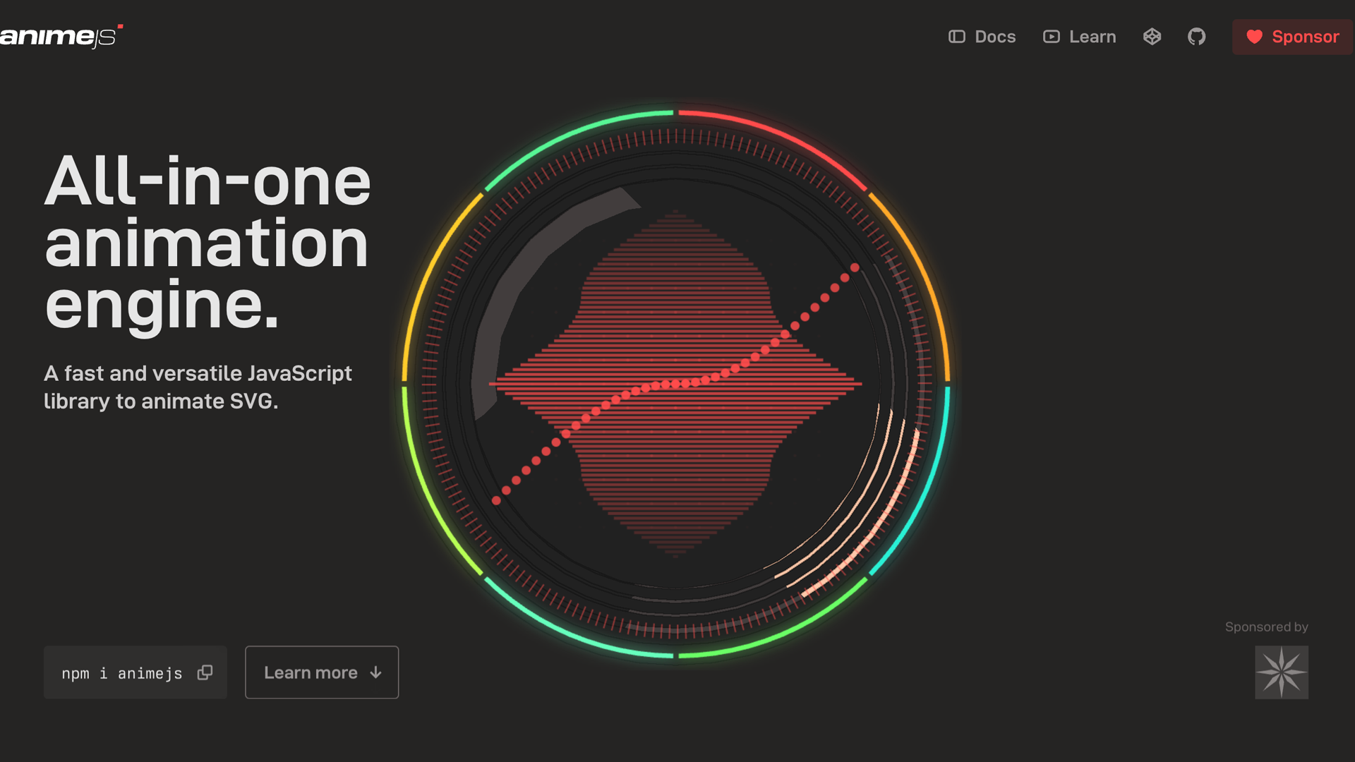Screen dimensions: 1355x762
Task: Click the heart icon in Sponsor
Action: [1254, 37]
